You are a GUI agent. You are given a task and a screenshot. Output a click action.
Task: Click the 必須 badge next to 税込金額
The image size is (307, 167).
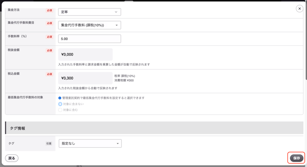(49, 74)
